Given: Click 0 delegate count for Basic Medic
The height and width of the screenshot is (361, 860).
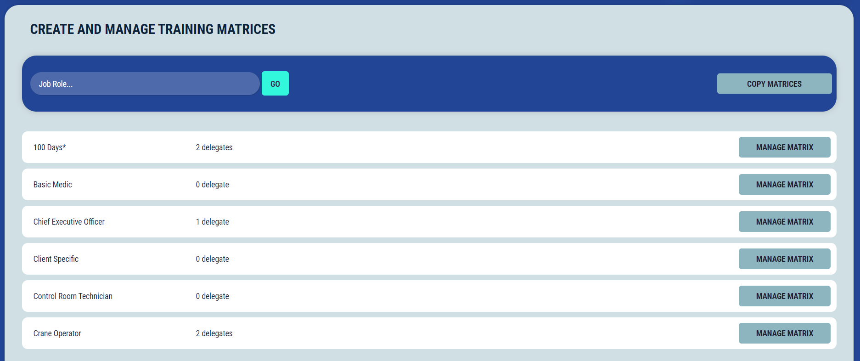Looking at the screenshot, I should coord(212,185).
